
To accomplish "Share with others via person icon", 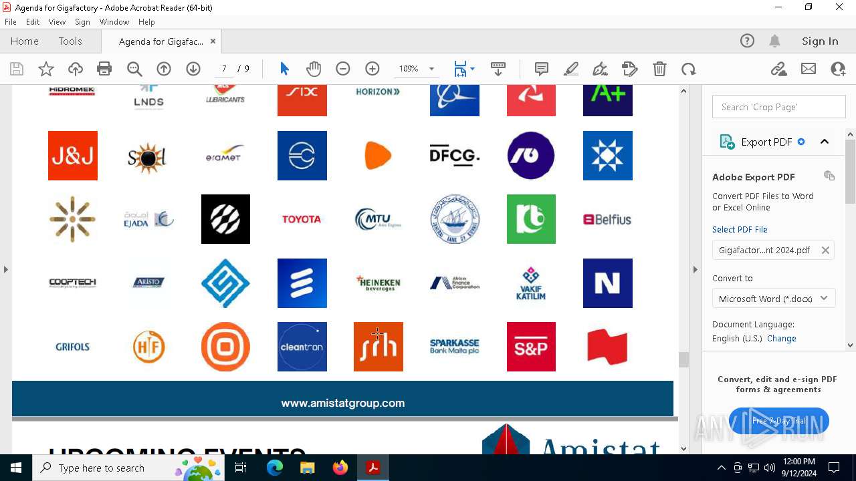I will tap(838, 69).
